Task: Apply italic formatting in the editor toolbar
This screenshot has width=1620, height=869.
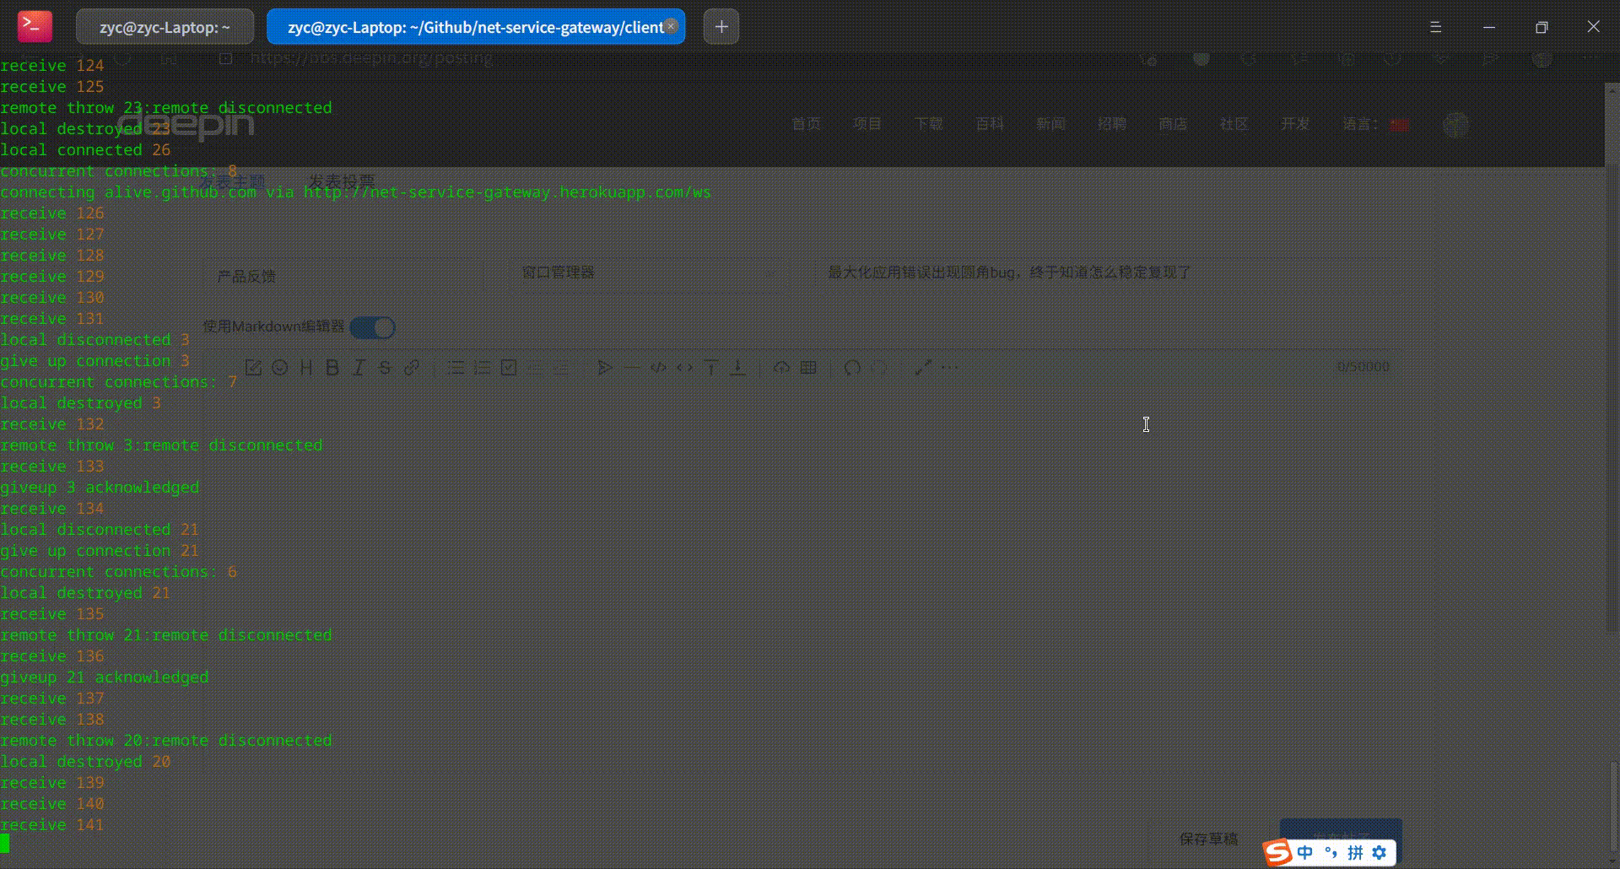Action: (359, 367)
